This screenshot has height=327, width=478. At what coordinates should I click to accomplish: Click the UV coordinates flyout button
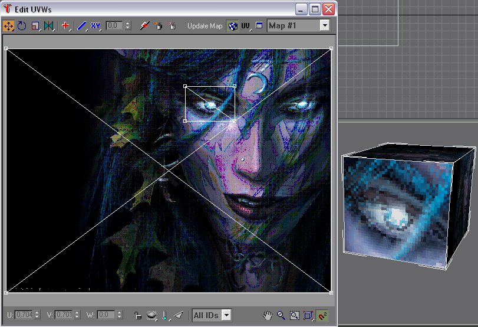pos(246,26)
